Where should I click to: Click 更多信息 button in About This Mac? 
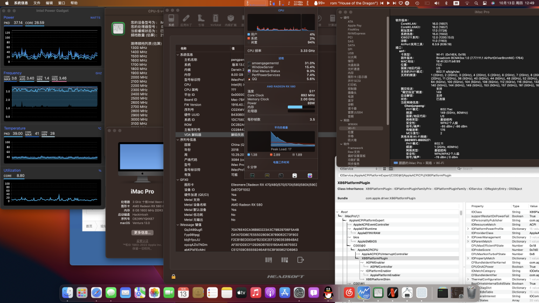click(x=142, y=232)
